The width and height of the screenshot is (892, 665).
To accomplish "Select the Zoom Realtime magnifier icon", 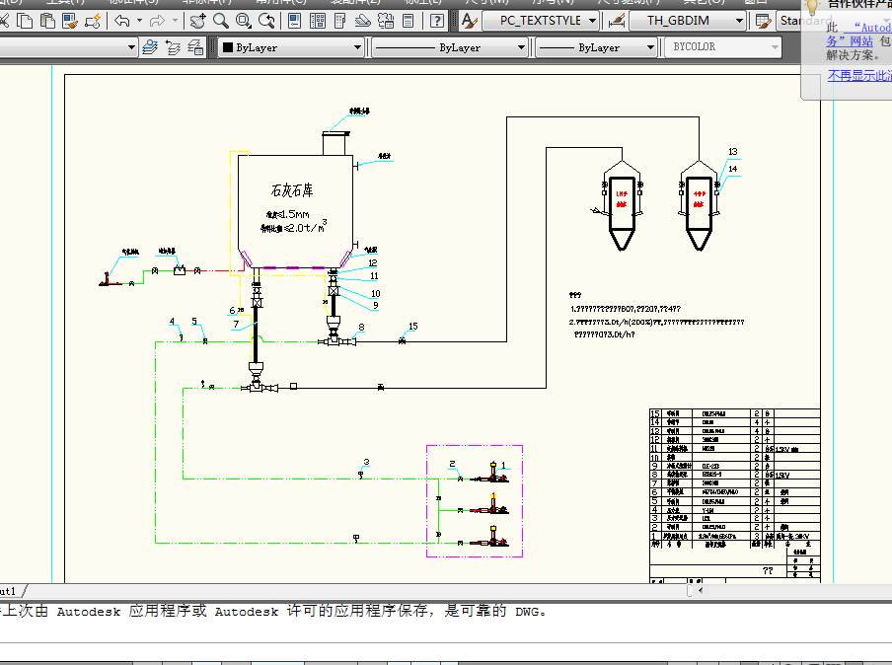I will (x=221, y=20).
